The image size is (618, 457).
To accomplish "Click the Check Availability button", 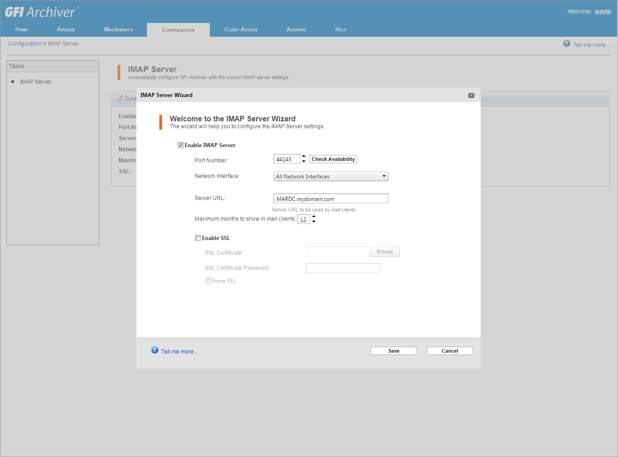I will click(333, 159).
